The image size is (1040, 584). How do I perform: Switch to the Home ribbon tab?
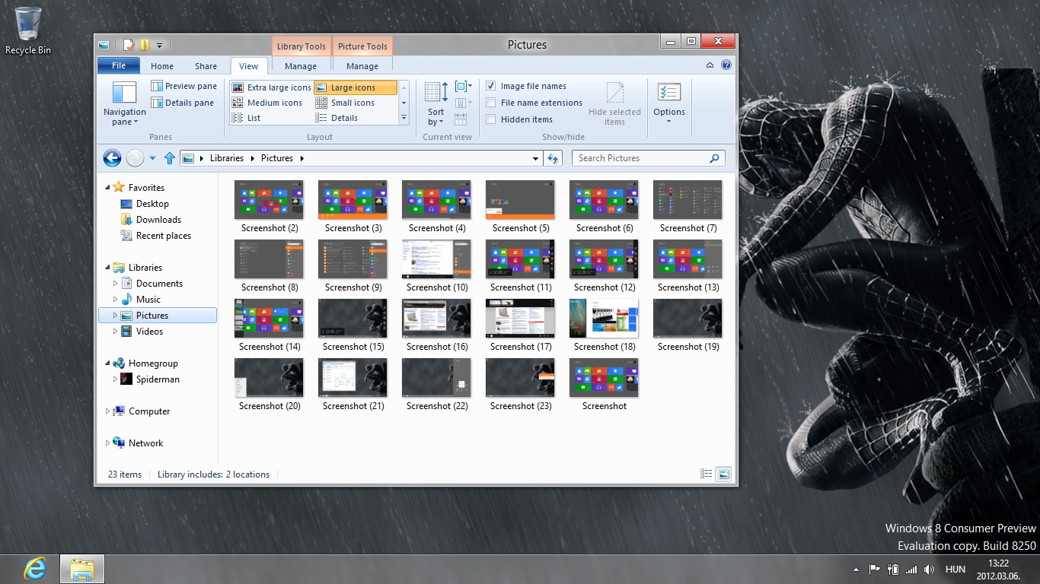tap(162, 66)
